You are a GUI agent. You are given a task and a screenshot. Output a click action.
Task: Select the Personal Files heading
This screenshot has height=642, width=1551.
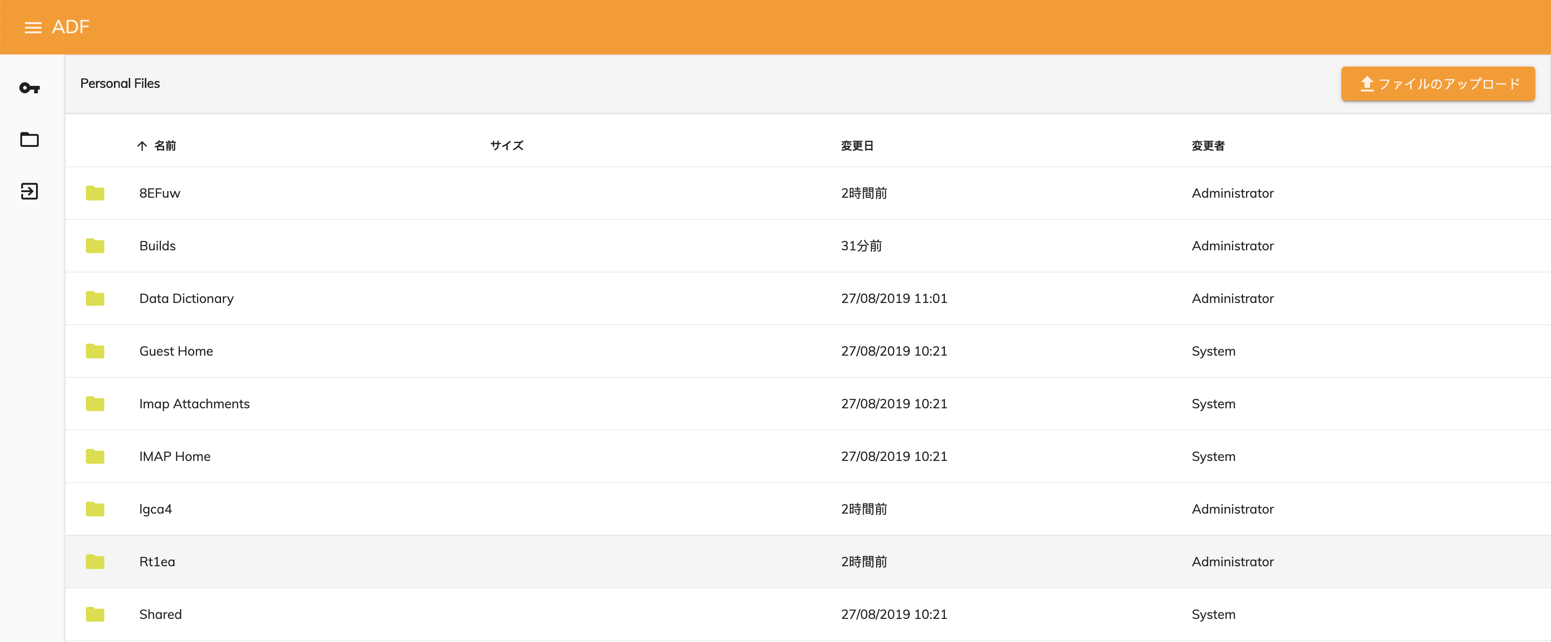click(x=120, y=84)
